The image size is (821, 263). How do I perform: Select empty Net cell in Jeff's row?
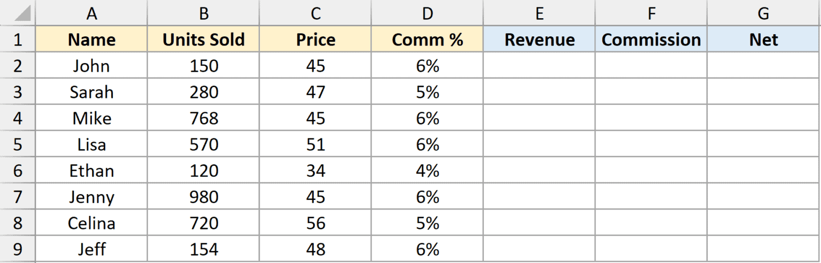coord(764,249)
